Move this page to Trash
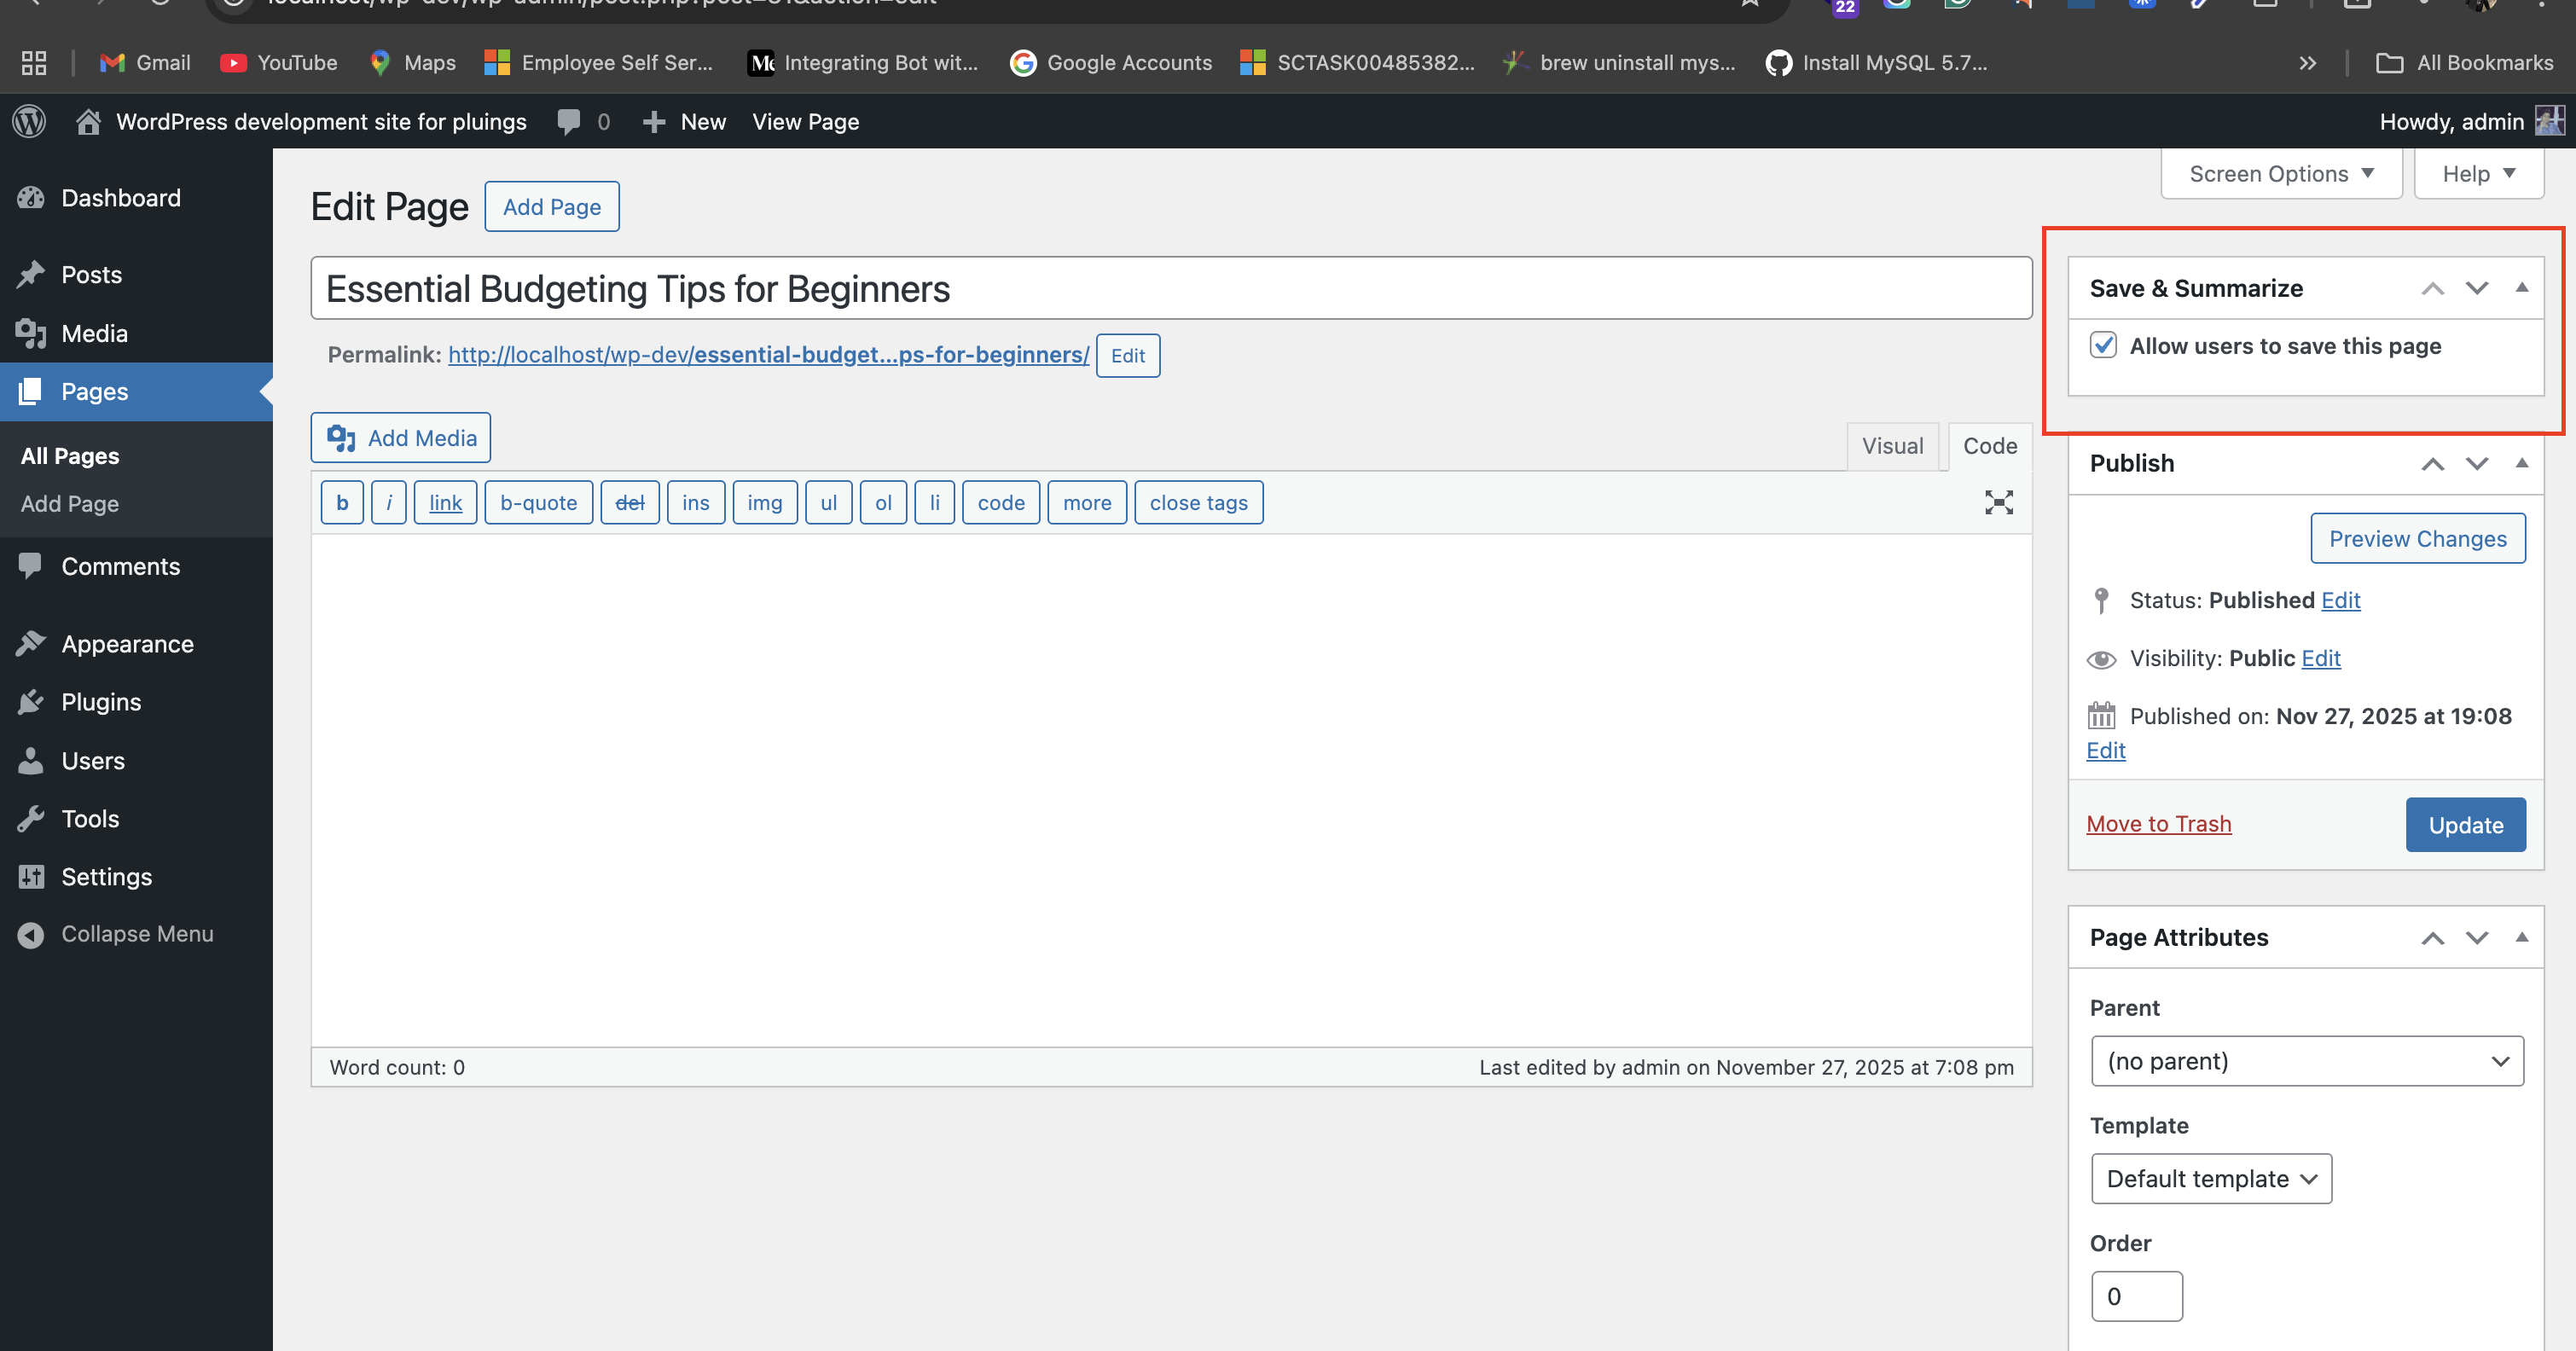The height and width of the screenshot is (1351, 2576). [2159, 824]
